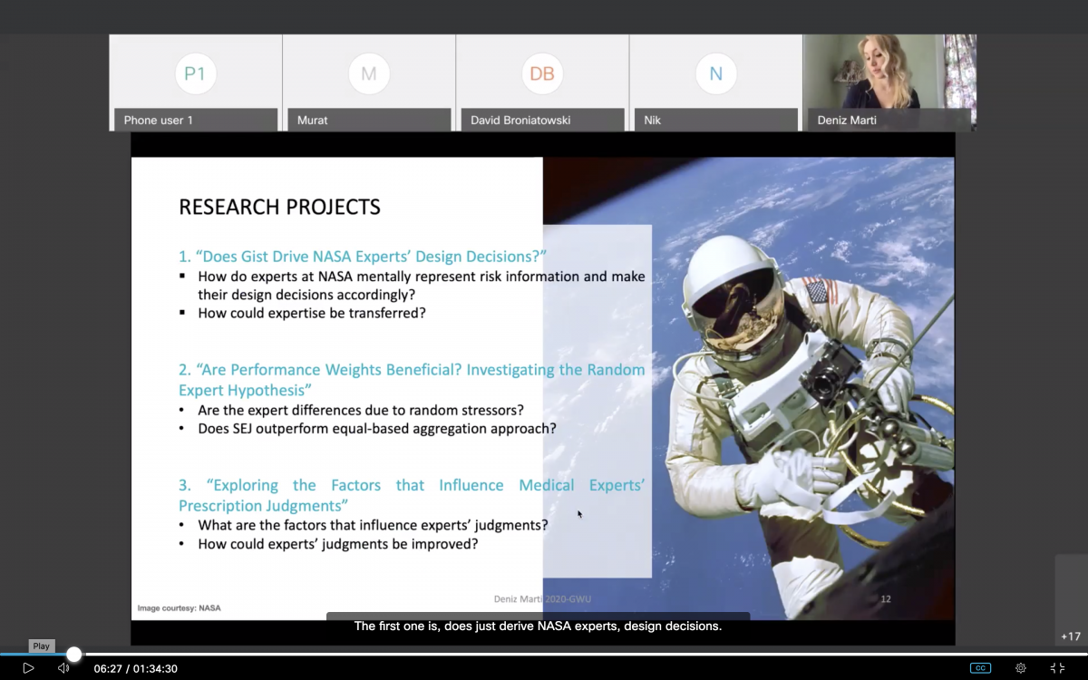Click the timeline bar further along the recording

pyautogui.click(x=580, y=654)
